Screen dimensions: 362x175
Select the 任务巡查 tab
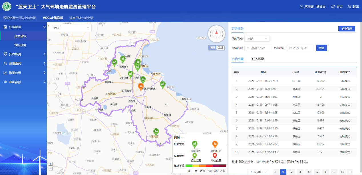click(x=258, y=59)
